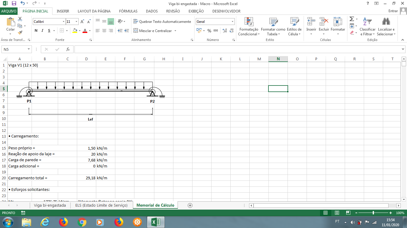The width and height of the screenshot is (407, 228).
Task: Open the Geral number format dropdown
Action: 233,22
